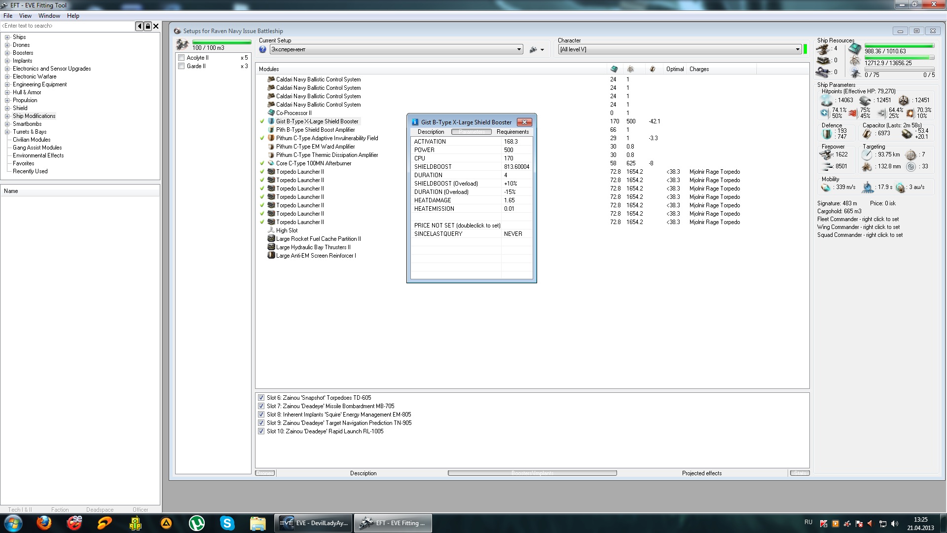The width and height of the screenshot is (947, 533).
Task: Switch to Requirements tab in the module info popup
Action: 512,132
